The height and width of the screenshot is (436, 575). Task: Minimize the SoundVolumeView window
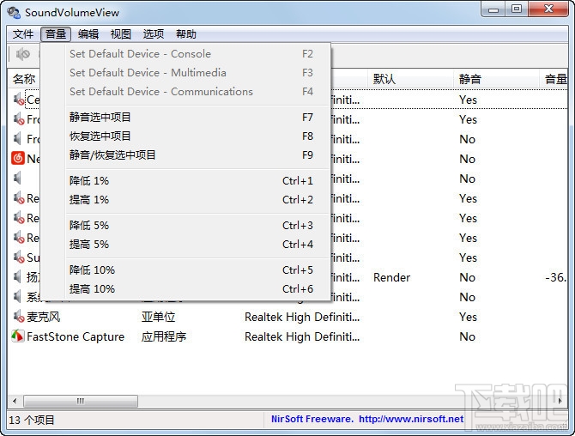tap(493, 9)
